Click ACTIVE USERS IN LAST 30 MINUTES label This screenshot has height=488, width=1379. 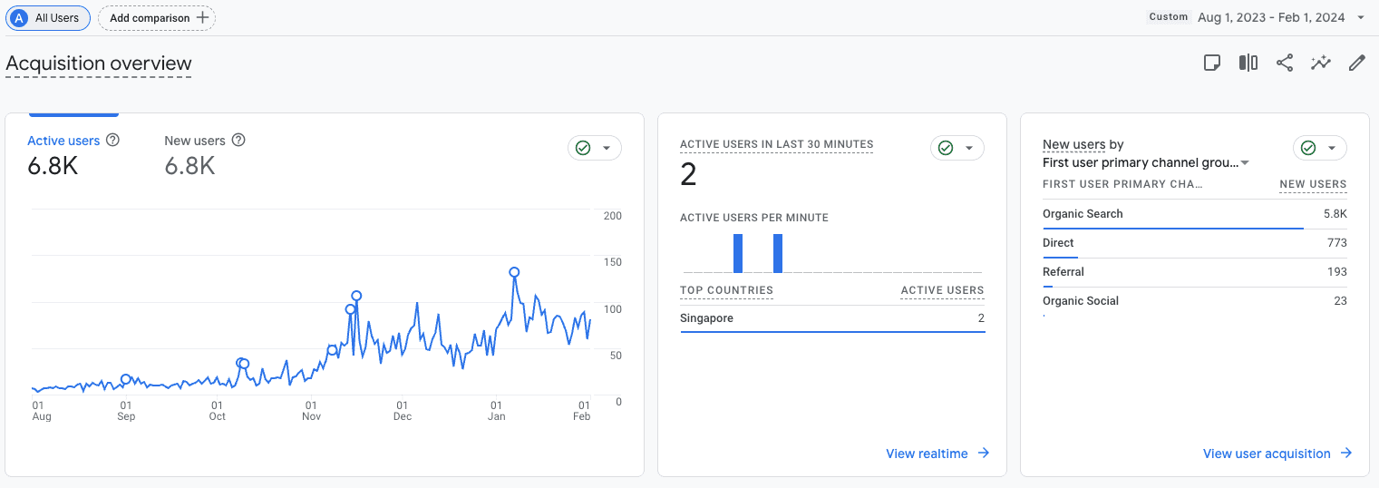tap(777, 144)
